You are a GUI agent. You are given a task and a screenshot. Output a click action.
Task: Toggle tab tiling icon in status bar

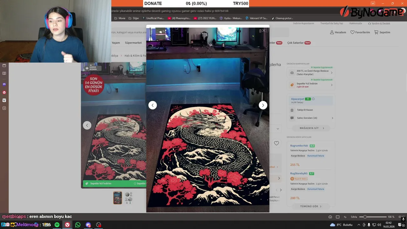pos(338,217)
